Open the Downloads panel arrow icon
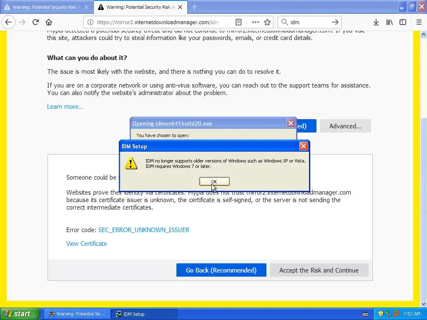This screenshot has height=320, width=427. tap(376, 22)
